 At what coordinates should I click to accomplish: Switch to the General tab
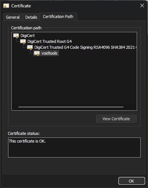coord(13,17)
